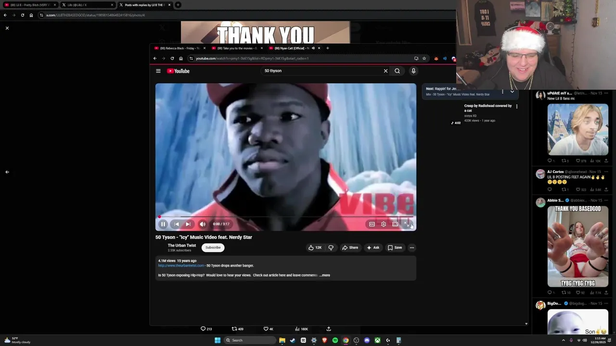Open YouTube hamburger guide menu

(x=158, y=71)
